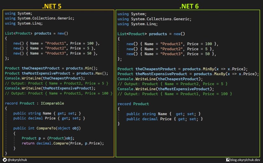
Task: Click the 'products.Max();' line
Action: pos(57,73)
